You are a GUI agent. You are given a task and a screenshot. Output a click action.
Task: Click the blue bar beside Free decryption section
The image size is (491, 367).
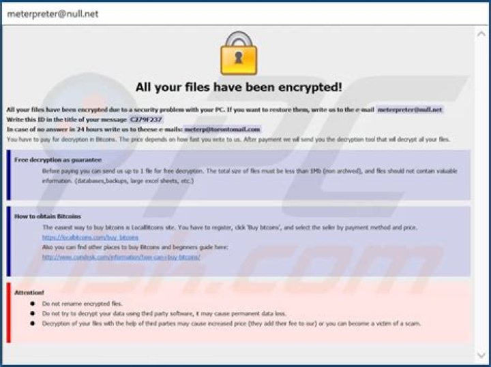click(9, 175)
